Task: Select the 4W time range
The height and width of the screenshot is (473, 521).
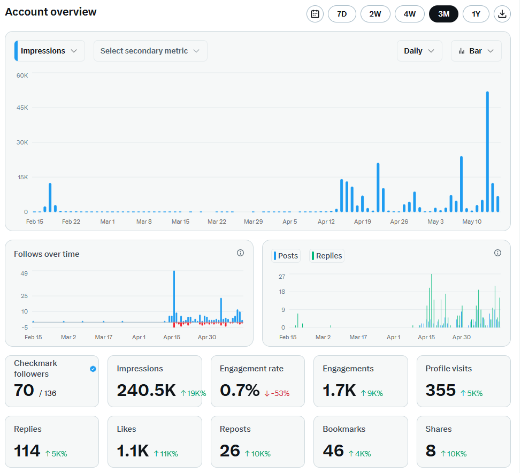Action: point(409,14)
